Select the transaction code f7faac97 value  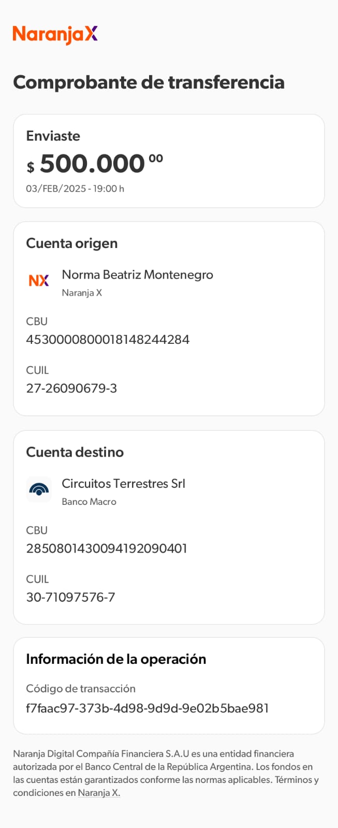point(148,708)
